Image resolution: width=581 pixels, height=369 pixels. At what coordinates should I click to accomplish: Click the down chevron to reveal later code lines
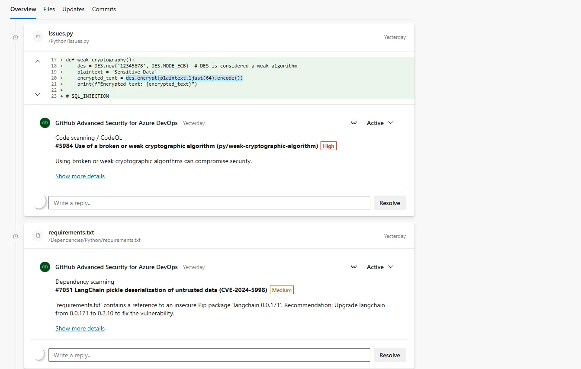[x=38, y=94]
